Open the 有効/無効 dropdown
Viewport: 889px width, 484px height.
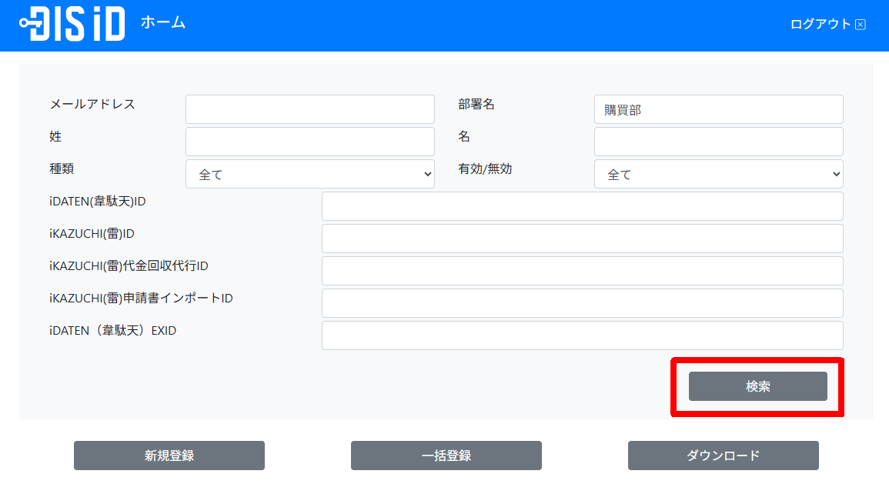tap(718, 174)
